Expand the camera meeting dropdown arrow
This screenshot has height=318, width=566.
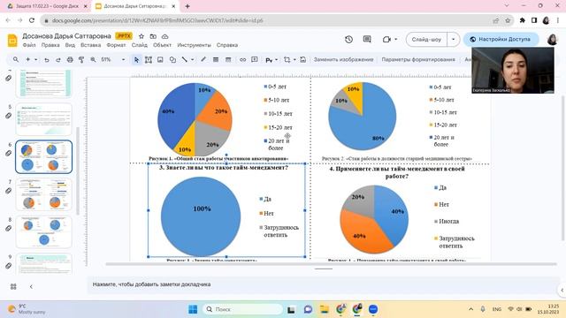pyautogui.click(x=396, y=39)
